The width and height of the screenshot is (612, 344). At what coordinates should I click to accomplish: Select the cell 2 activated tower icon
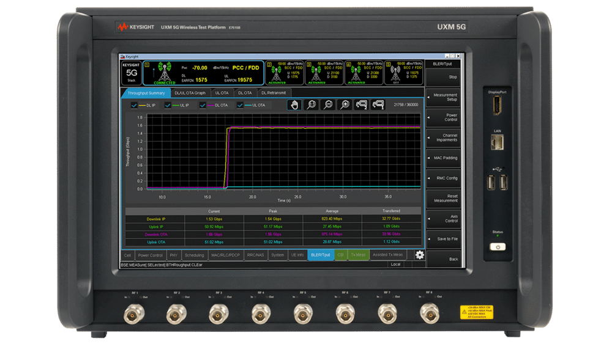[x=277, y=72]
